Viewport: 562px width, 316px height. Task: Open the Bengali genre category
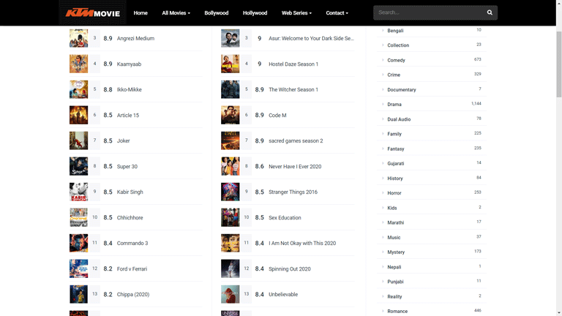[x=395, y=31]
